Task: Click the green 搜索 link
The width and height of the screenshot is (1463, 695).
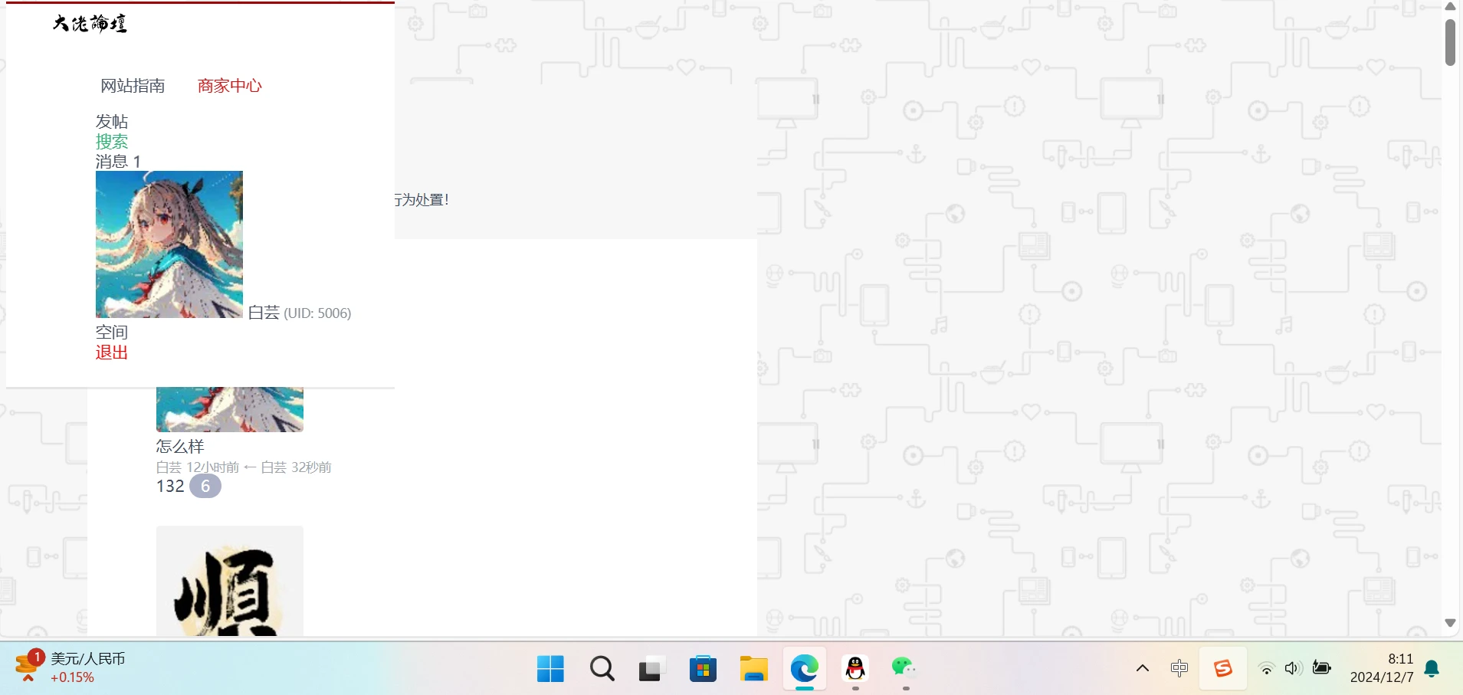Action: (x=112, y=142)
